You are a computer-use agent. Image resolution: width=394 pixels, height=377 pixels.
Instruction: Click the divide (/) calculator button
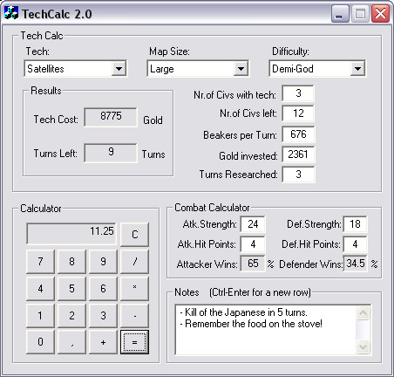point(134,262)
